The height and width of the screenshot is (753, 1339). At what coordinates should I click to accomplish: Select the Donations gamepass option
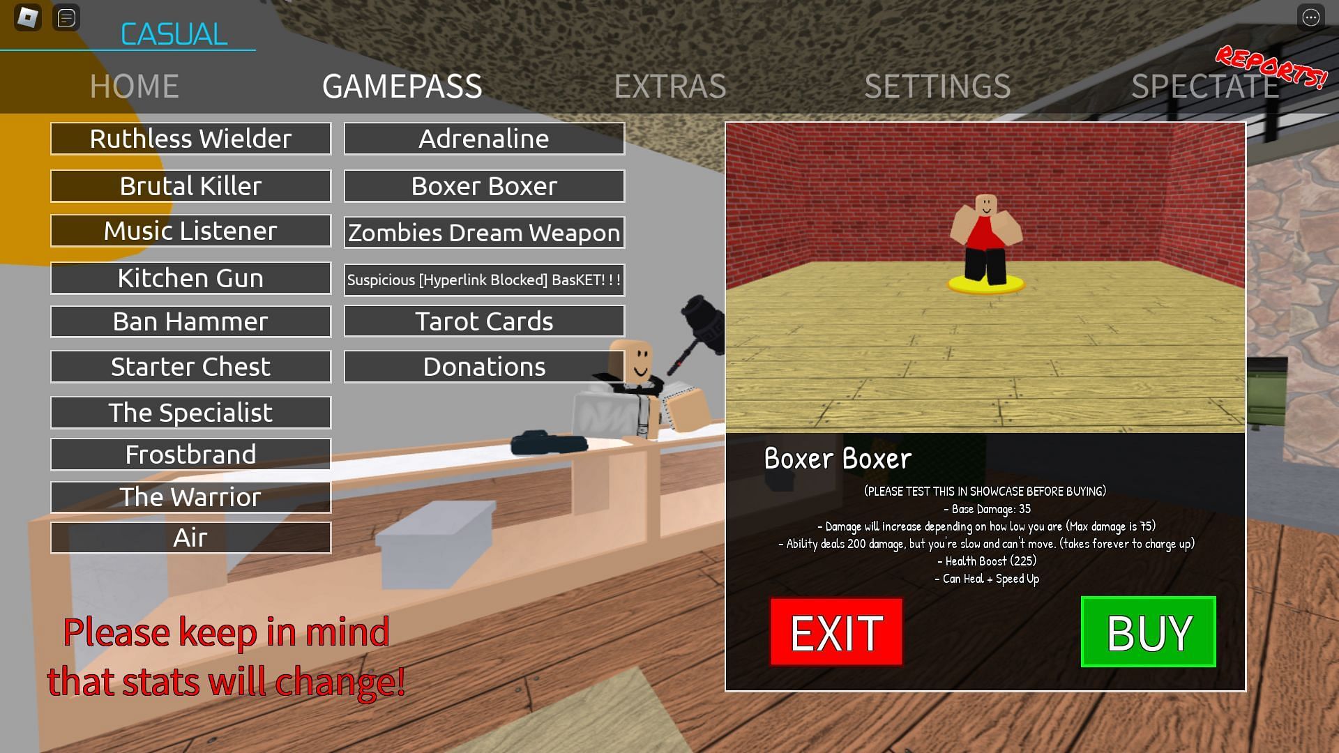pos(483,366)
